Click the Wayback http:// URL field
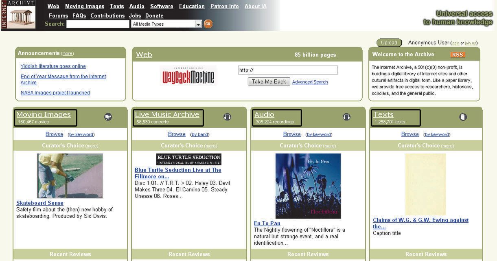This screenshot has height=261, width=497. tap(288, 70)
